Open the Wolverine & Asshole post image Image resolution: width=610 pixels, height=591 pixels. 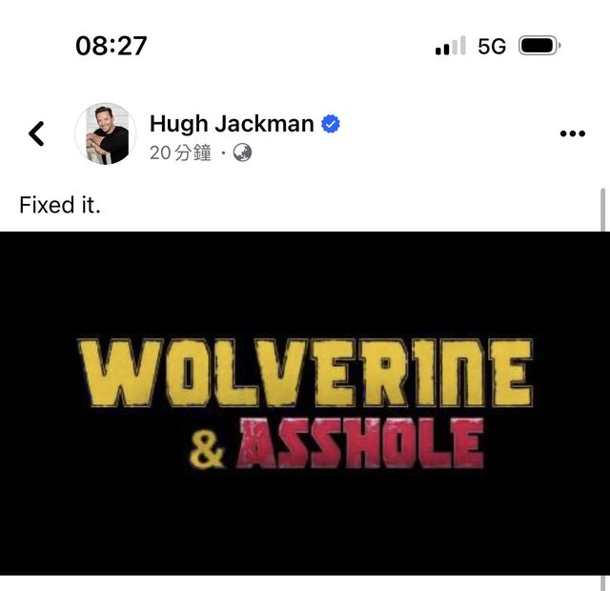click(305, 403)
